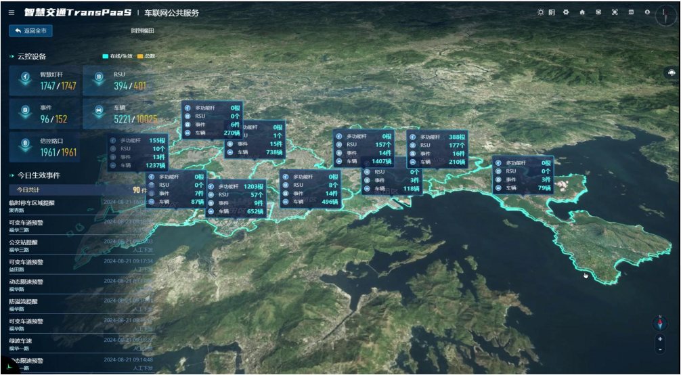Open the 防溢流提醒 福华路 event
Screen dimensions: 681x375
81,305
